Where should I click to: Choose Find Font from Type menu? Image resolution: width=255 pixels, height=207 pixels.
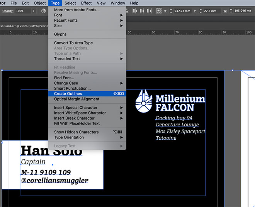(87, 78)
